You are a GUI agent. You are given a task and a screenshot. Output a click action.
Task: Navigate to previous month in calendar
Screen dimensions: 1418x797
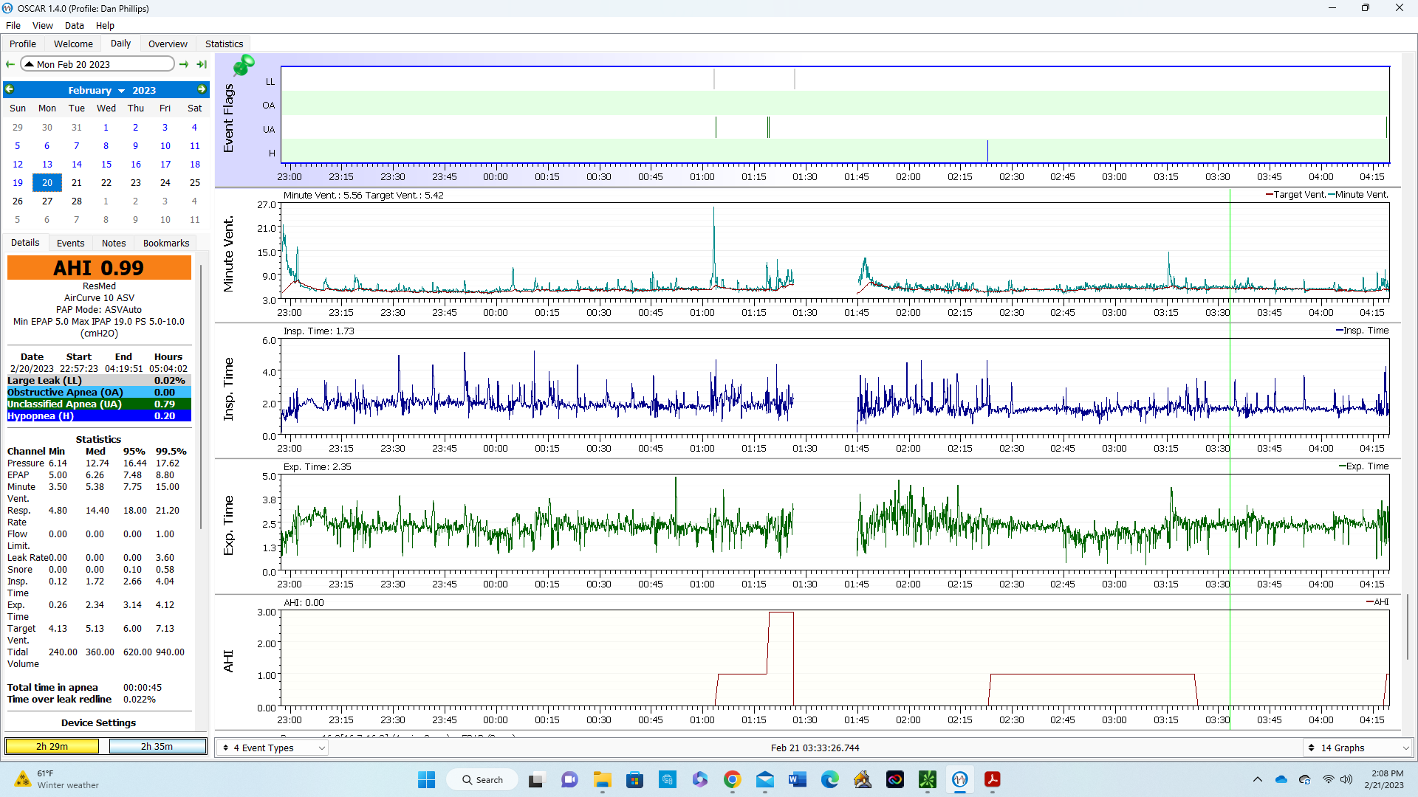pyautogui.click(x=9, y=89)
